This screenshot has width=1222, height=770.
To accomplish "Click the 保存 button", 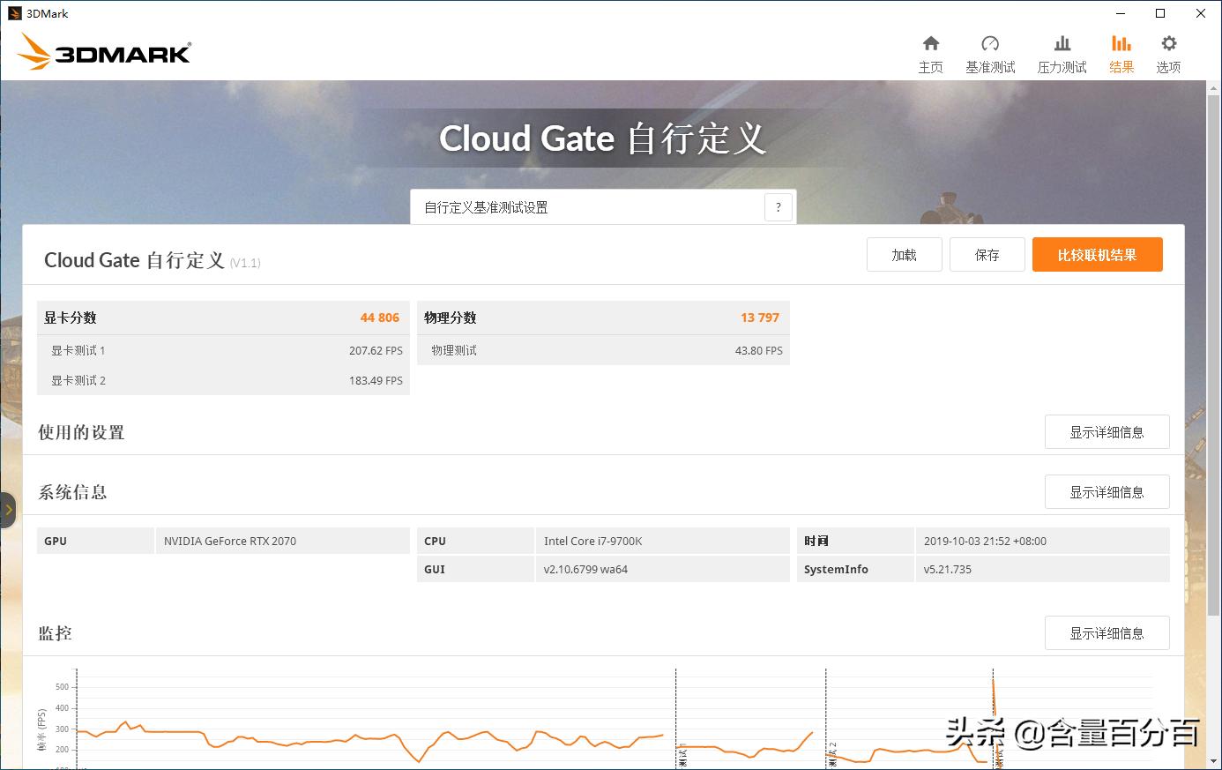I will pyautogui.click(x=987, y=254).
